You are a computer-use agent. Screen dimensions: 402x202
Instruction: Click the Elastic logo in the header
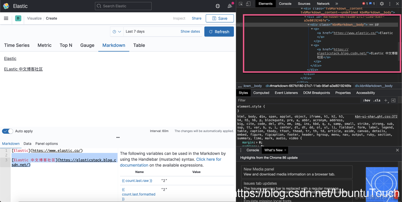coord(6,6)
